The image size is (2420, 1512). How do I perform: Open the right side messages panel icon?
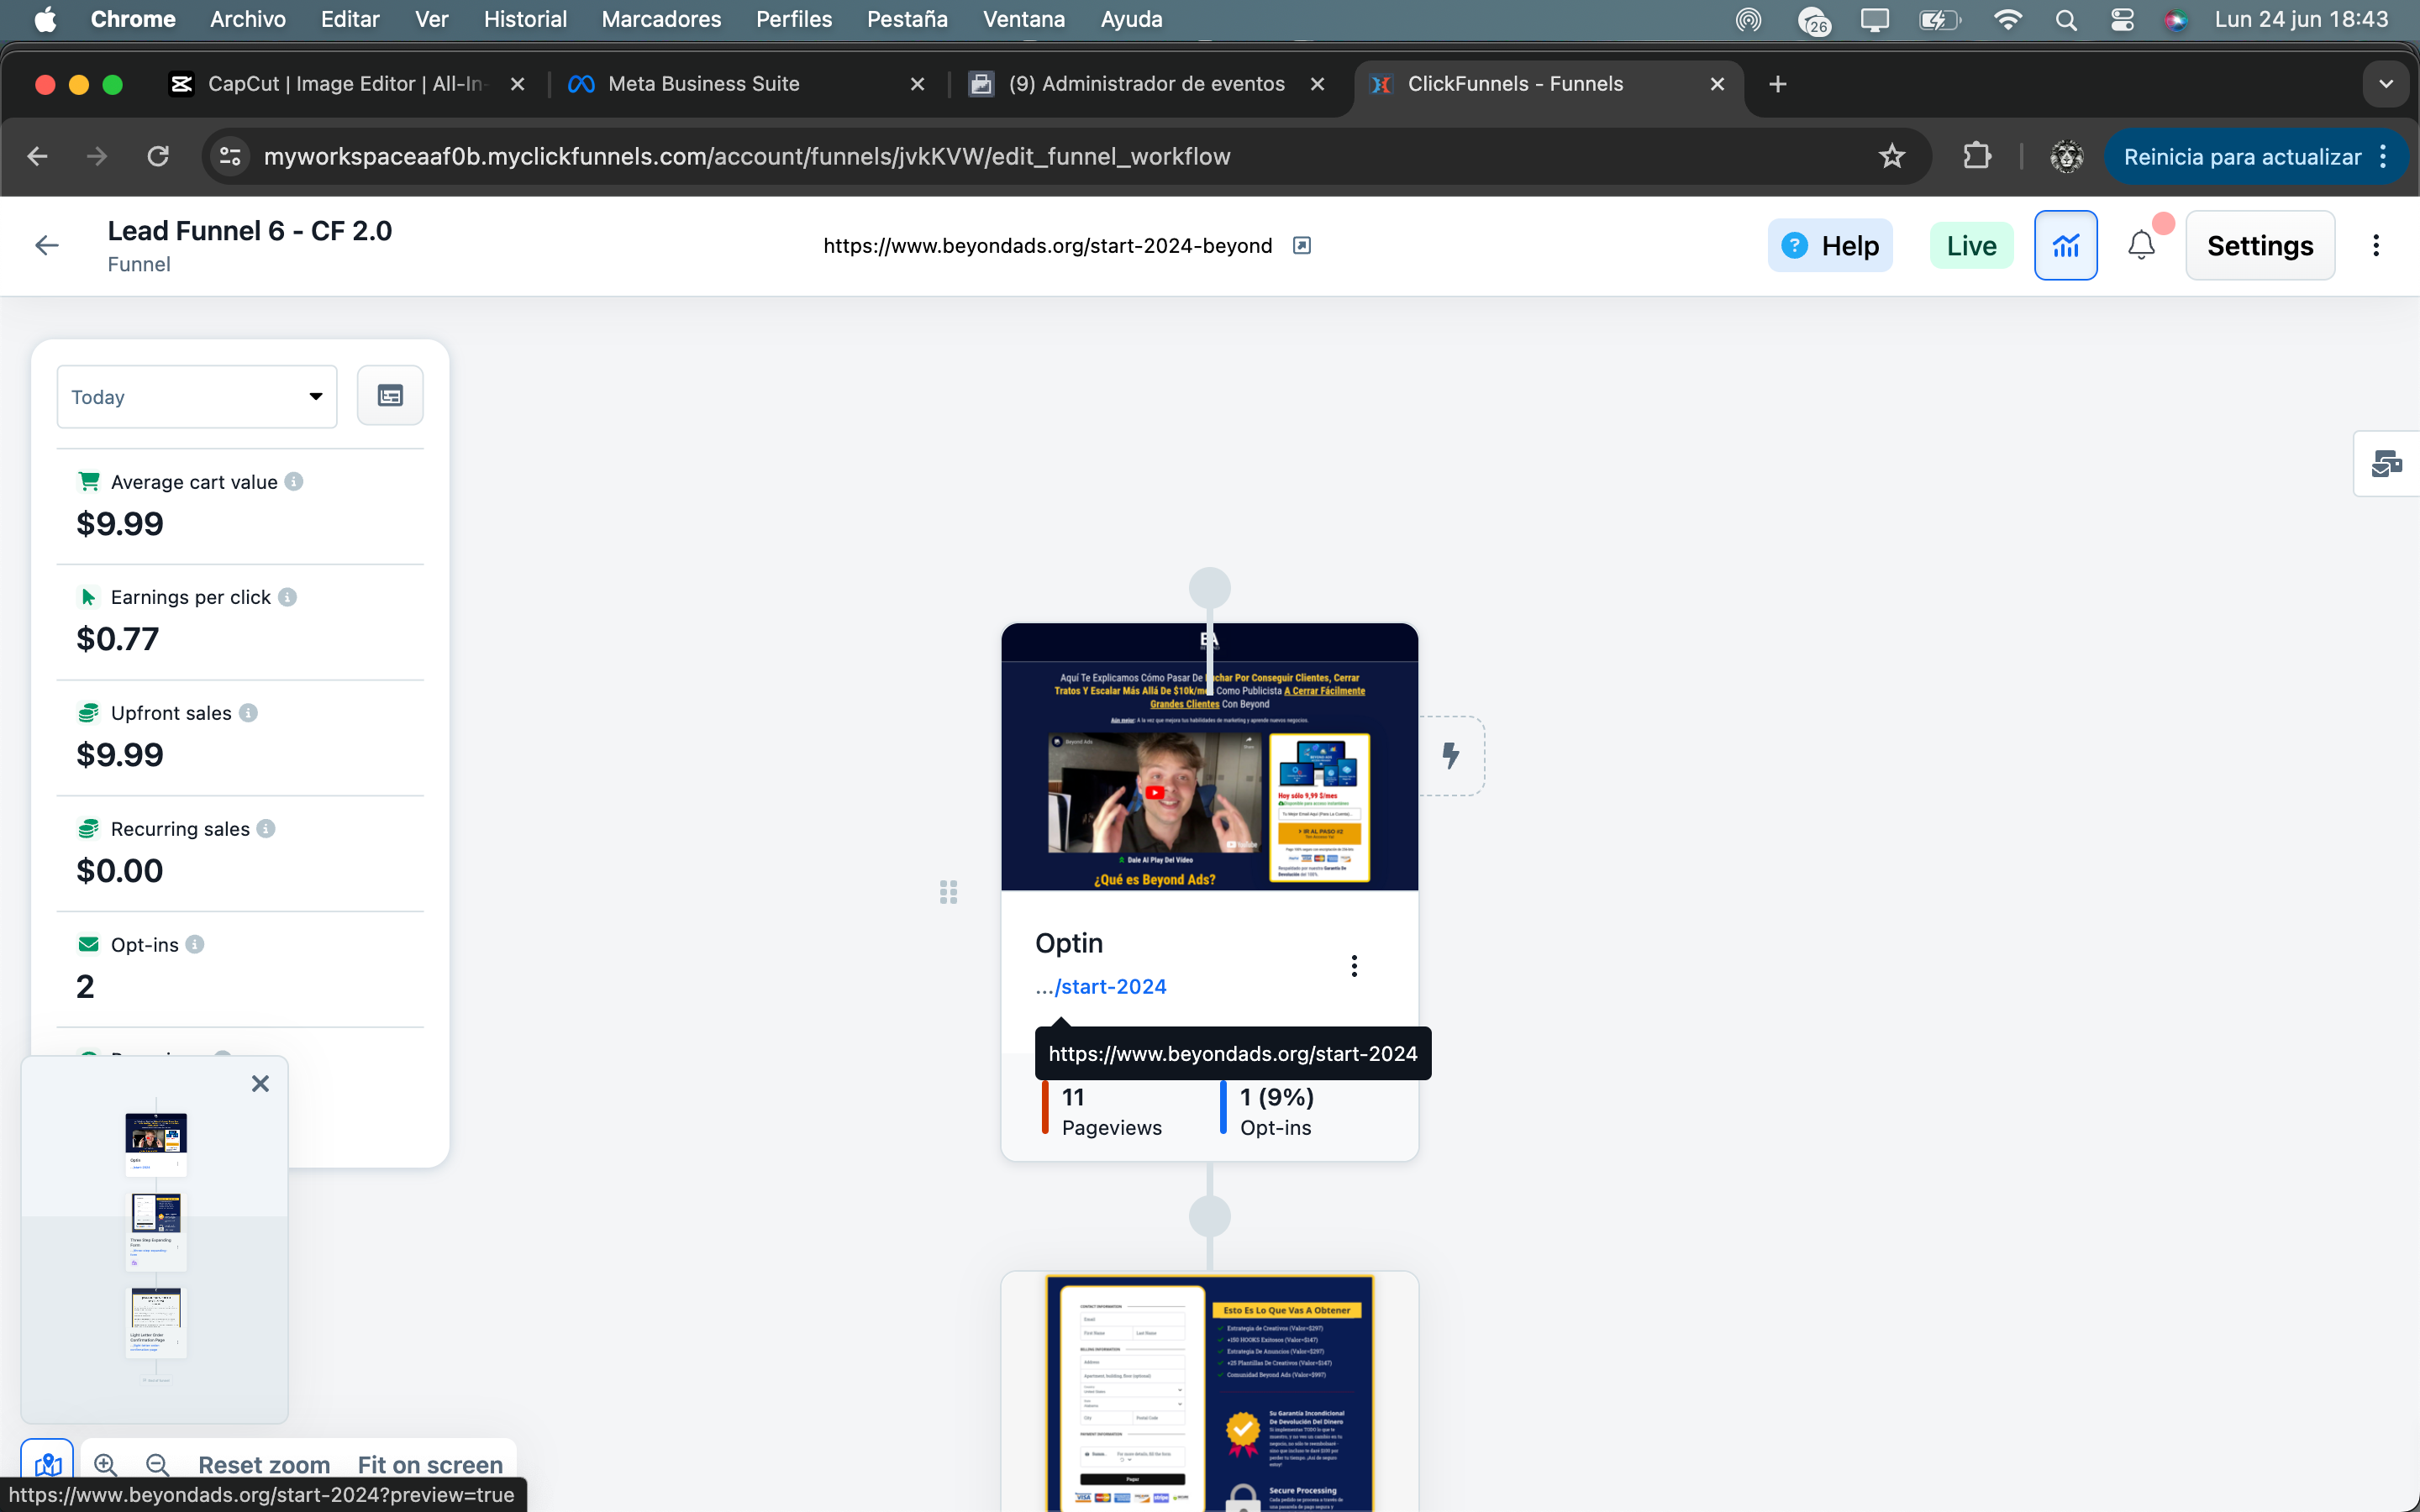[x=2386, y=463]
